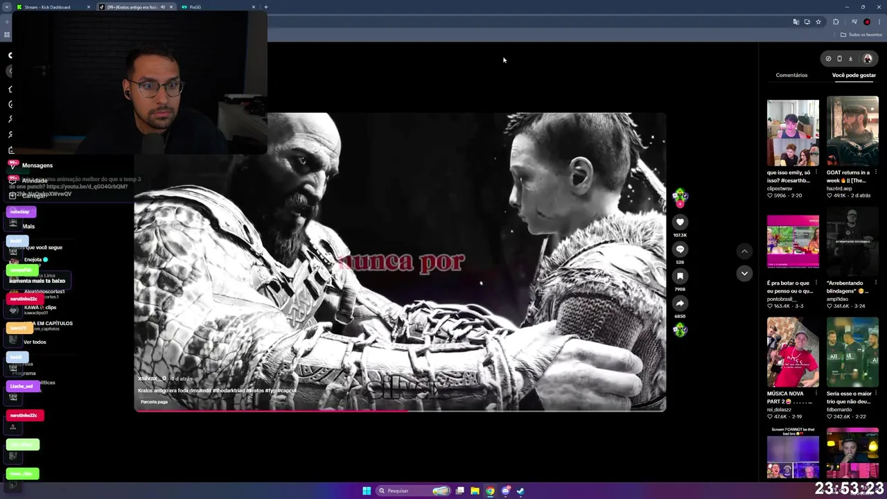Viewport: 887px width, 499px height.
Task: Open clipestwrsv creator link
Action: pyautogui.click(x=780, y=189)
